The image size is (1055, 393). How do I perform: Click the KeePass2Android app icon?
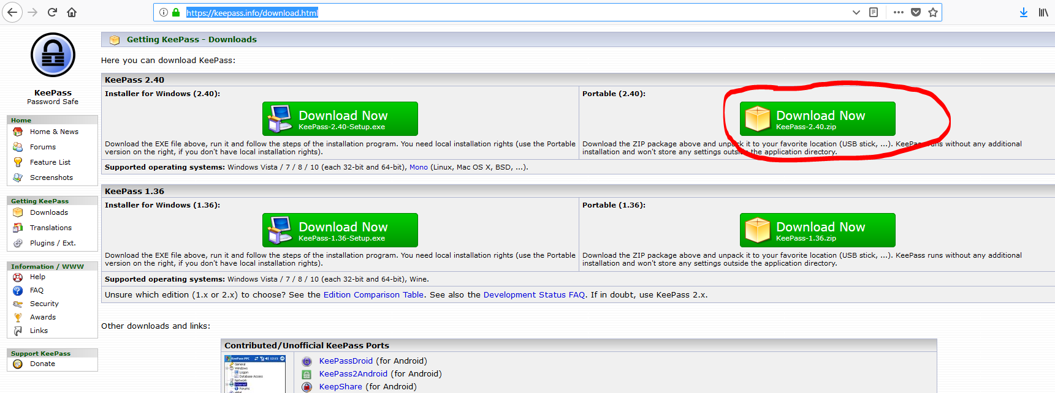pyautogui.click(x=307, y=374)
